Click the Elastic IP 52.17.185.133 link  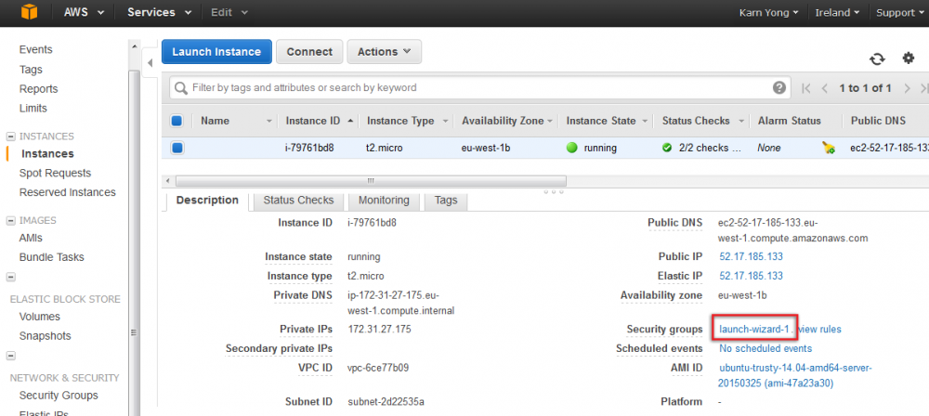tap(751, 276)
